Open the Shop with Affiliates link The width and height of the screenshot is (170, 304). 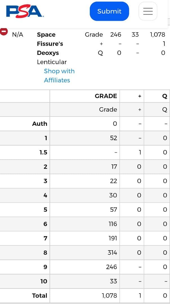click(x=59, y=75)
